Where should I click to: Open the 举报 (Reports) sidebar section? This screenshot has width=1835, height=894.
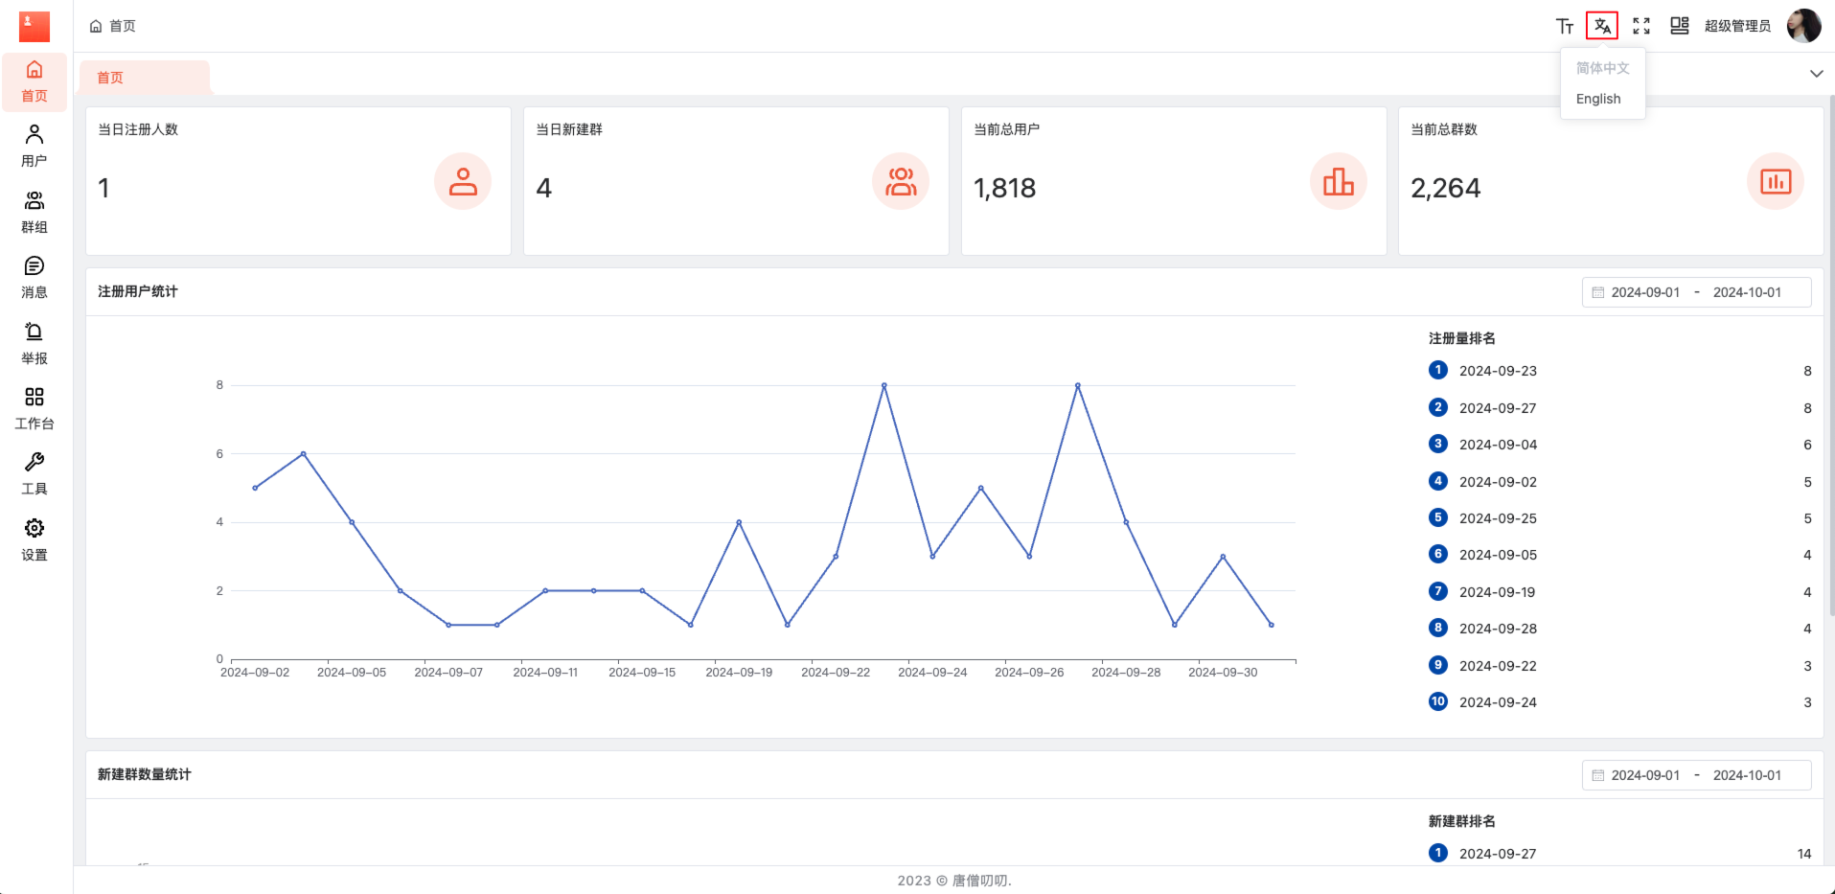34,343
